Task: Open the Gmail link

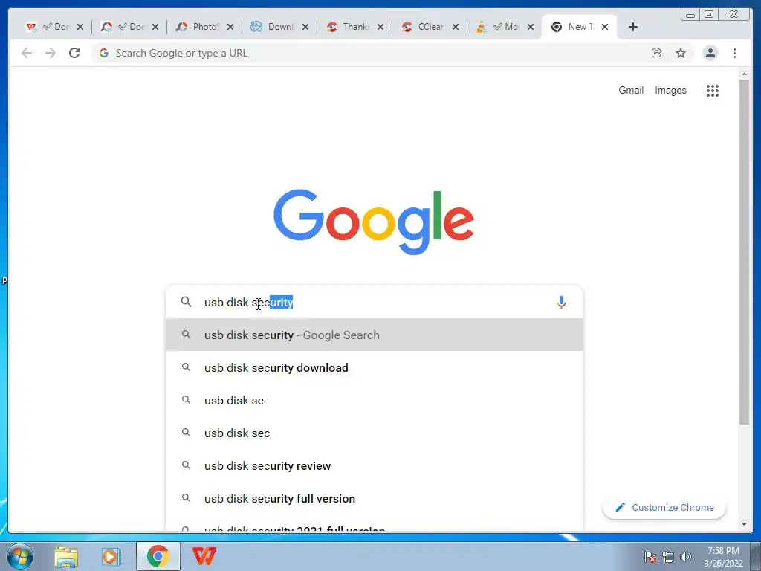Action: pyautogui.click(x=630, y=90)
